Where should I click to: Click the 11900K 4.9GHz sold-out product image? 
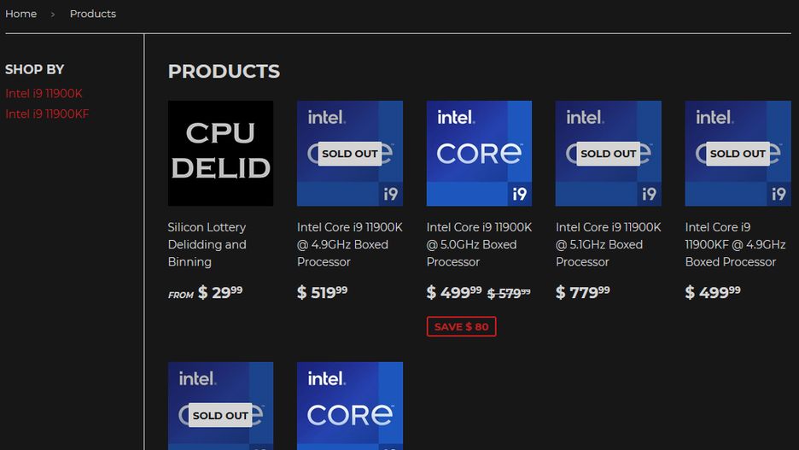pyautogui.click(x=350, y=154)
